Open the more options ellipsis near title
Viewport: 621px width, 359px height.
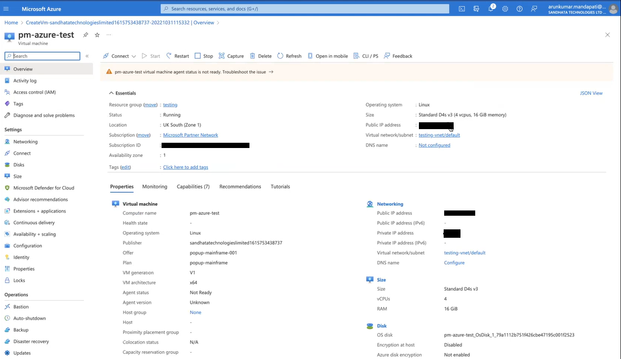[108, 35]
